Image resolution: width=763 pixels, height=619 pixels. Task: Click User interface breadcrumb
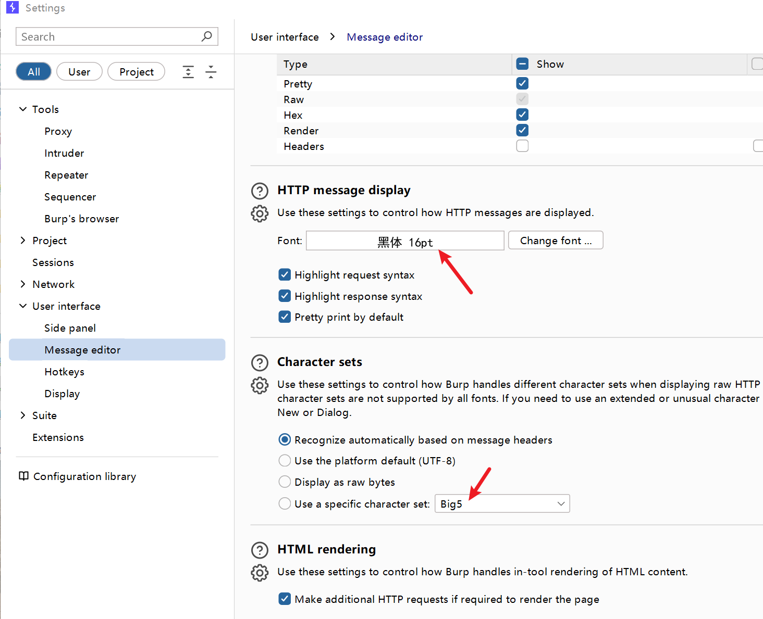click(285, 37)
